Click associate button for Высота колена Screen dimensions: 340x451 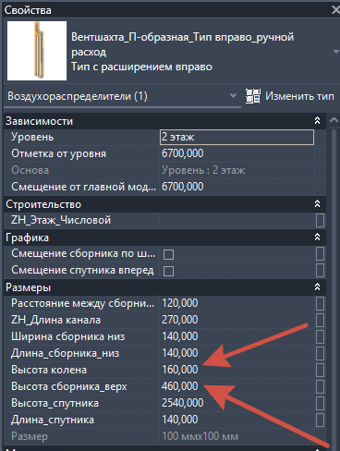tap(320, 371)
